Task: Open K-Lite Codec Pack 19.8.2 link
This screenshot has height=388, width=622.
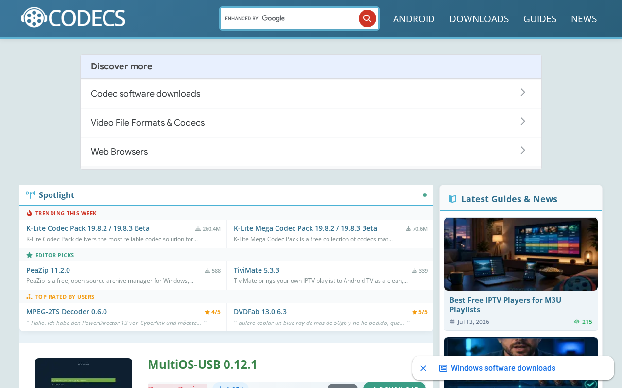Action: [x=88, y=228]
